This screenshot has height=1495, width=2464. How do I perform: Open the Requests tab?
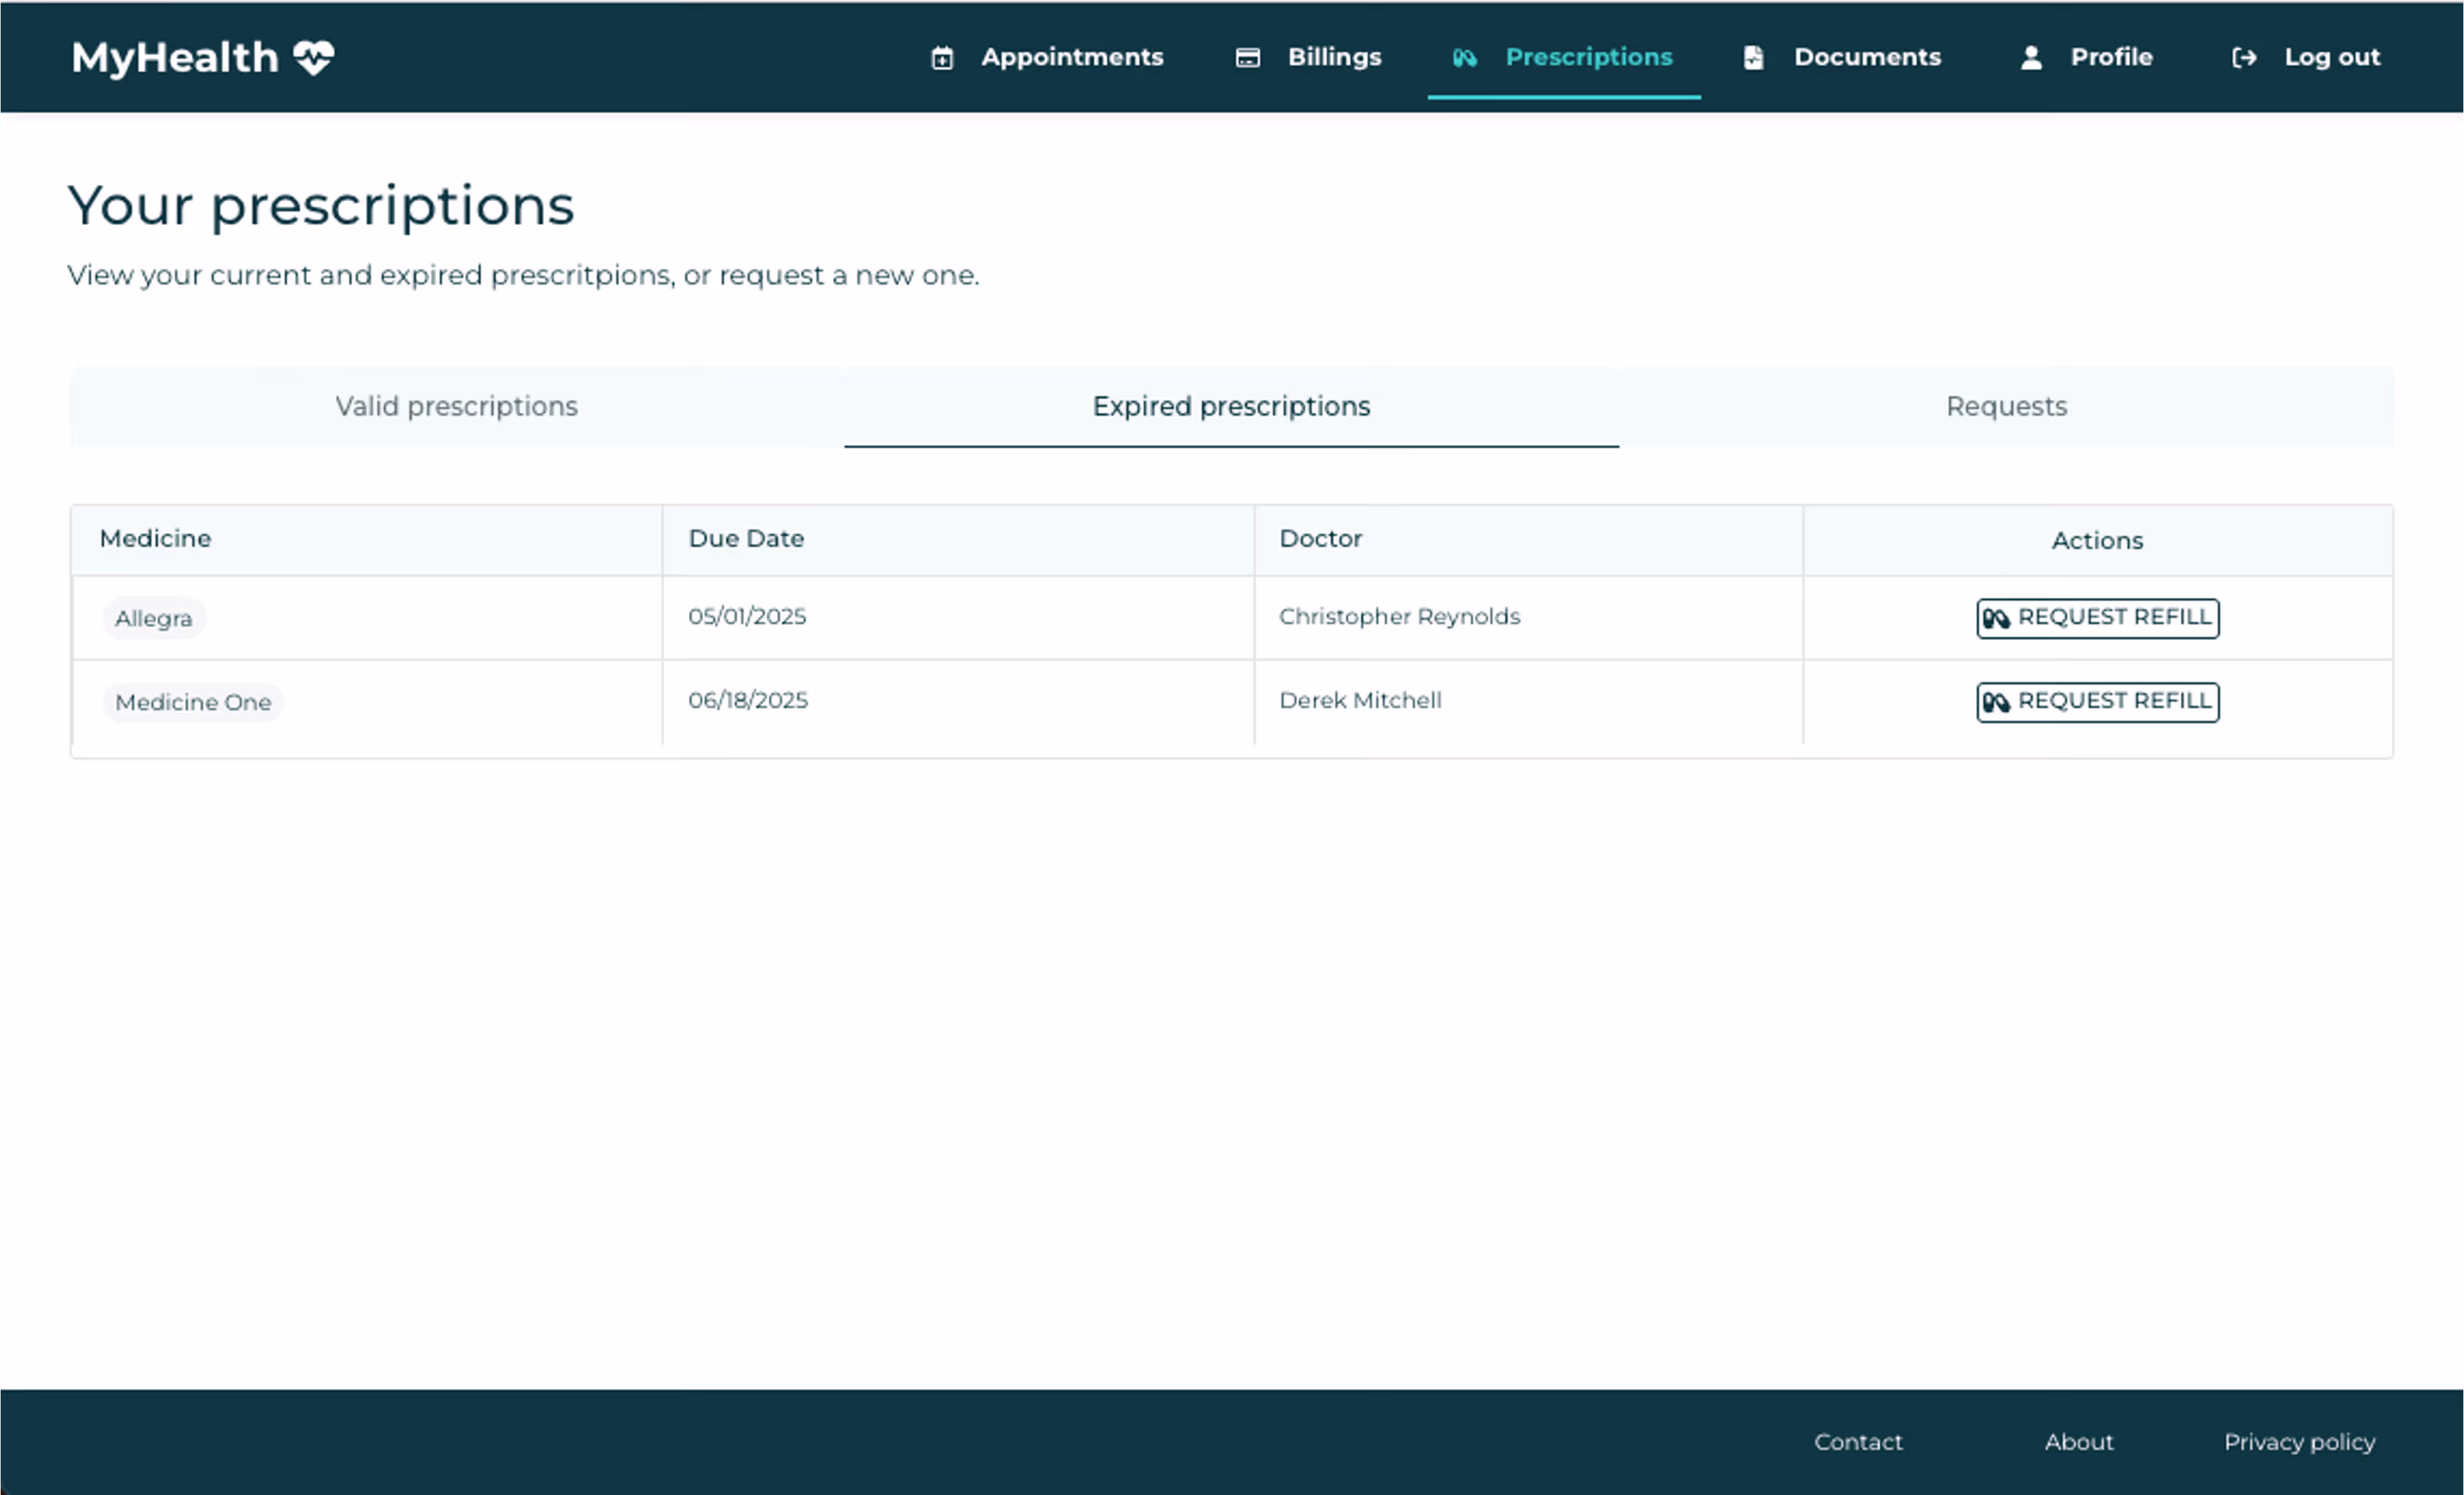point(2006,406)
